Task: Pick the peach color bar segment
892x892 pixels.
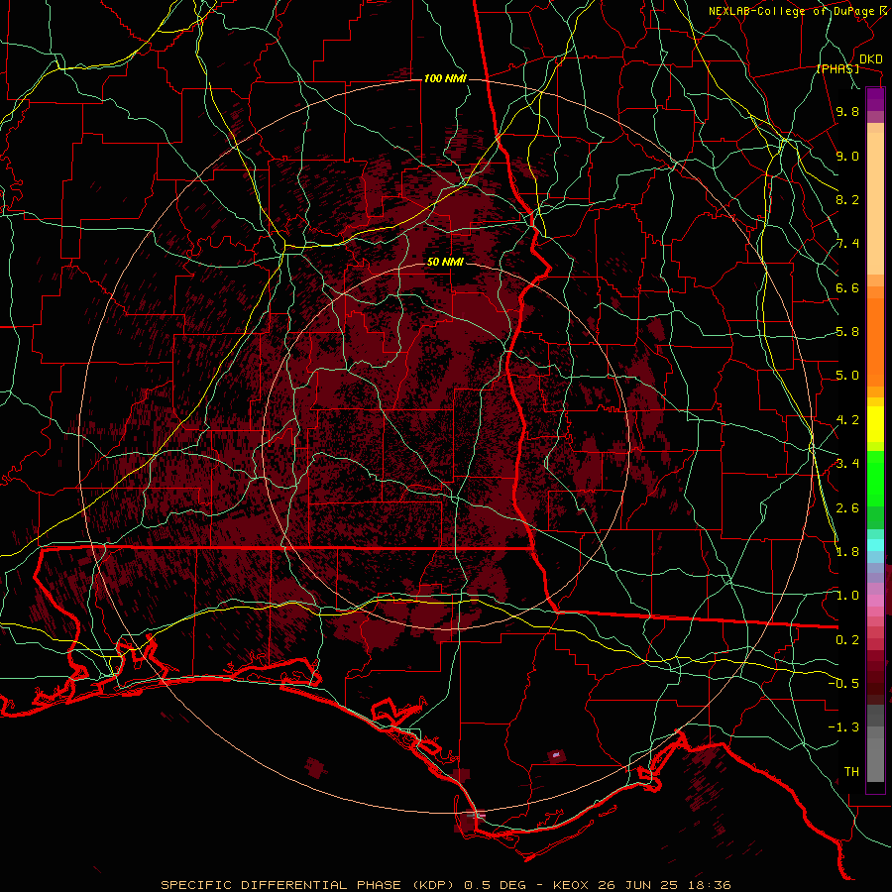Action: tap(875, 205)
